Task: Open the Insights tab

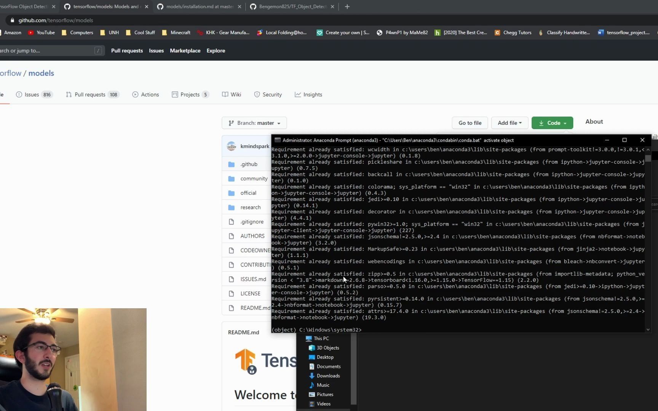Action: [308, 94]
